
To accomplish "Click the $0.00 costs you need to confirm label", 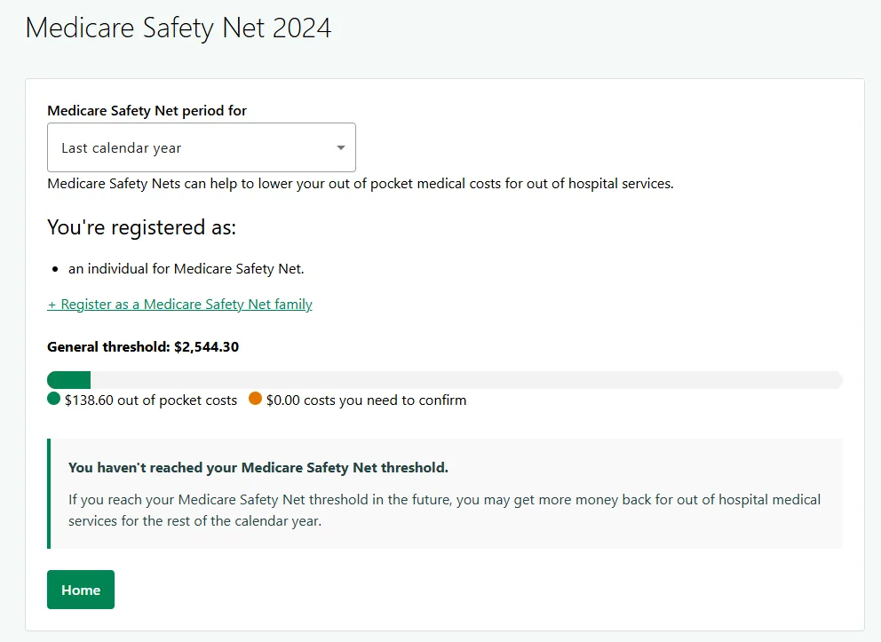I will (x=366, y=400).
